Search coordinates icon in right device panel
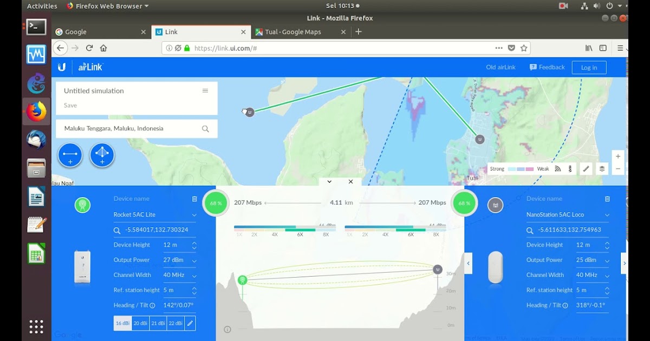Viewport: 650px width, 341px height. 530,230
